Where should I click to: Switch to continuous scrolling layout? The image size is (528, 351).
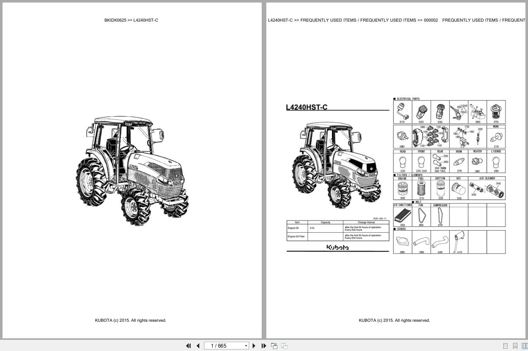515,346
